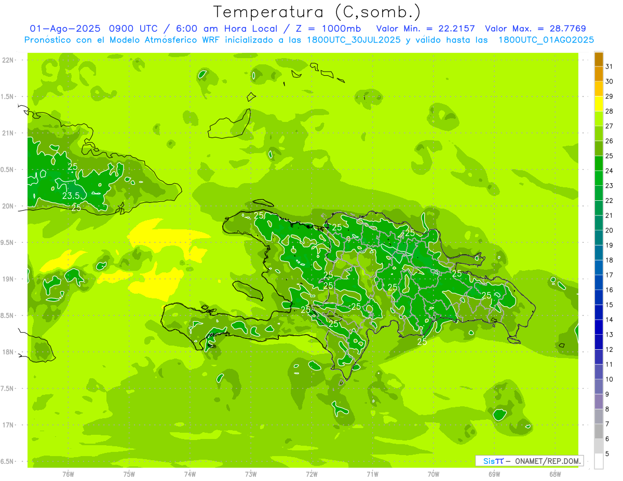Click the '14' value on the color scale

610,320
